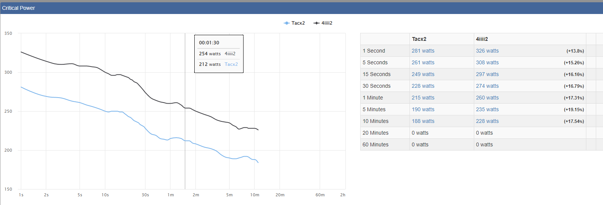Click the 1 Second row label

coord(373,51)
